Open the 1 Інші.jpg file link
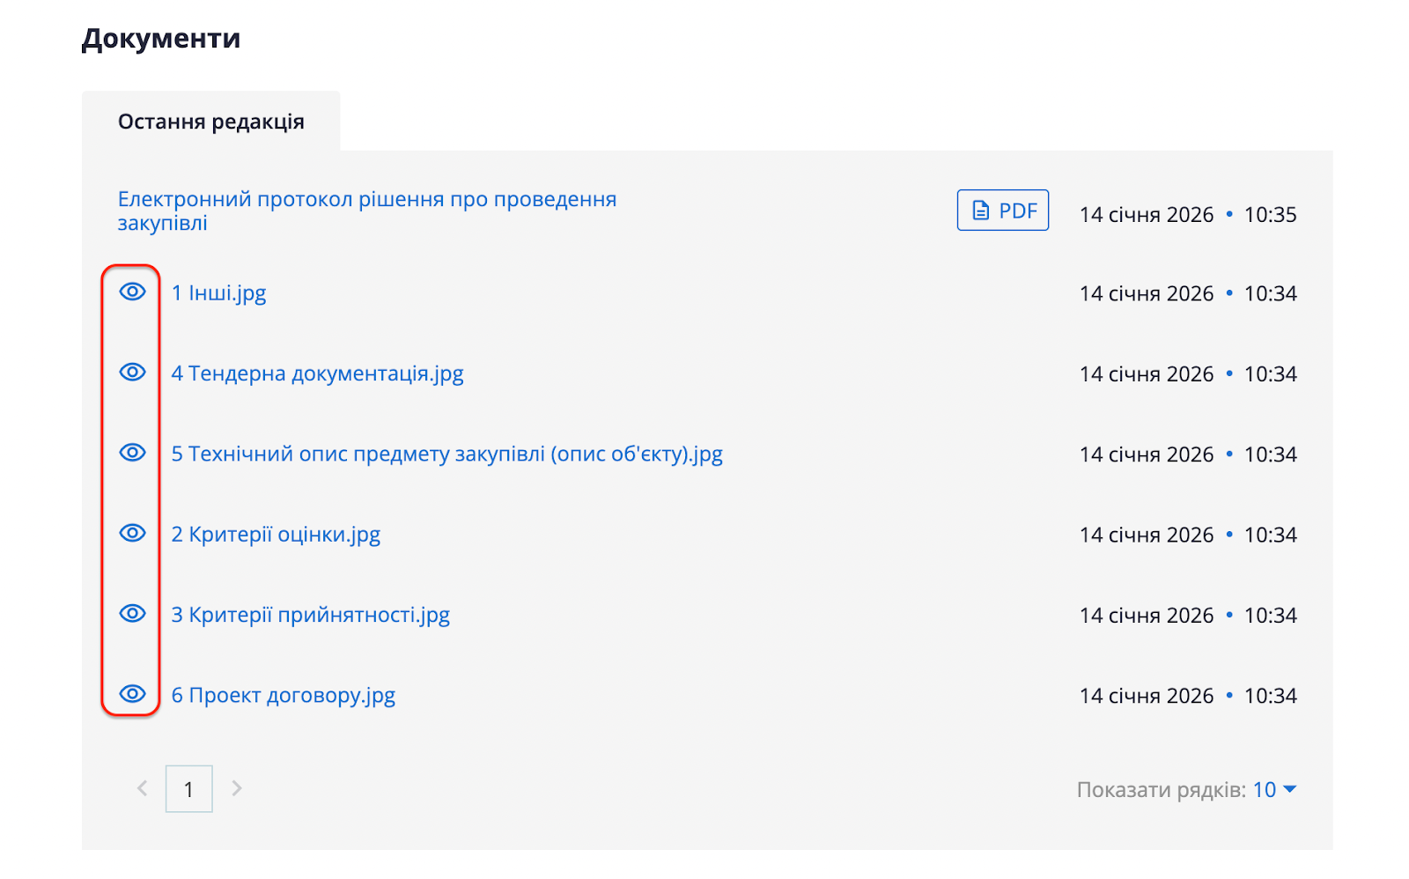The height and width of the screenshot is (879, 1409). tap(218, 293)
